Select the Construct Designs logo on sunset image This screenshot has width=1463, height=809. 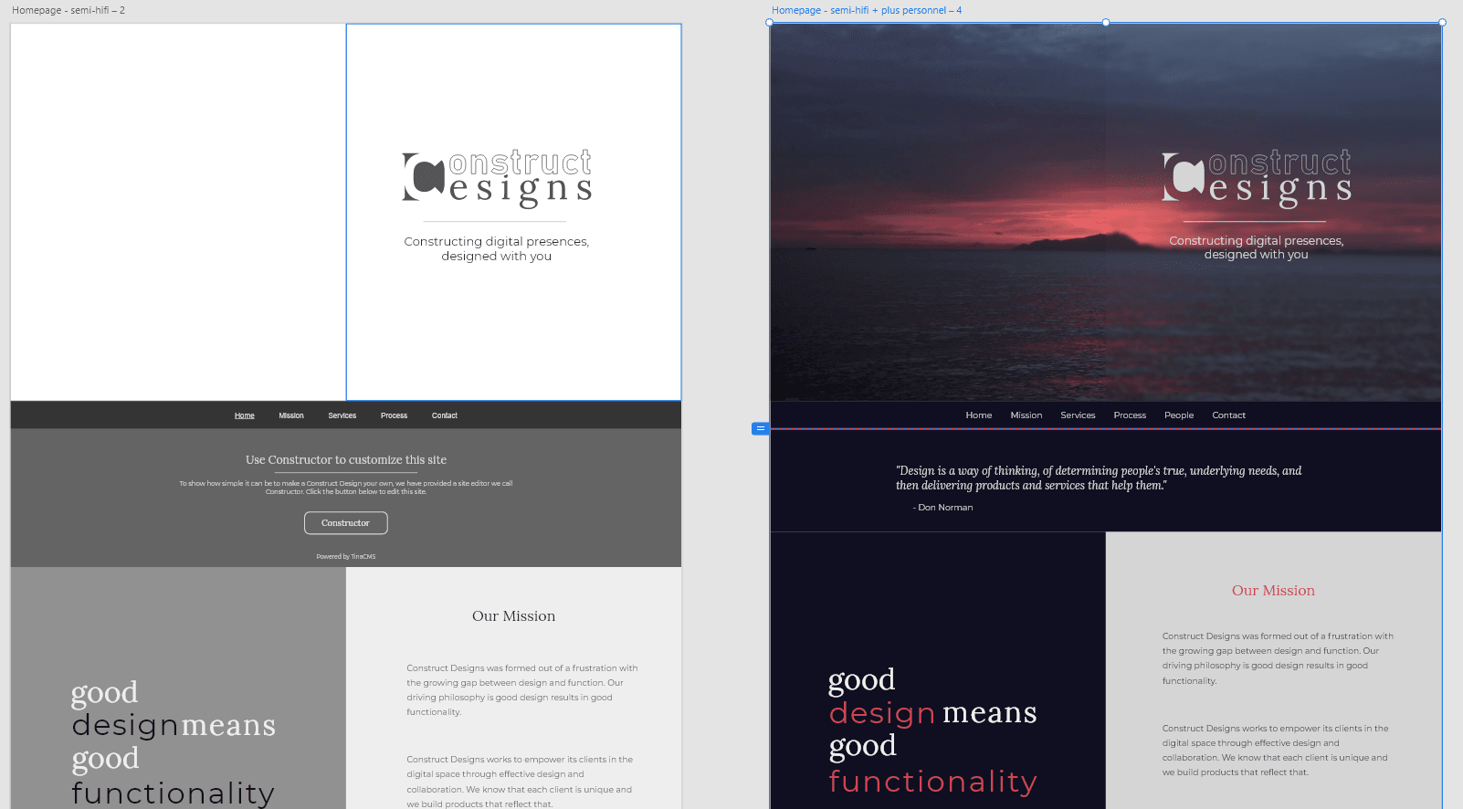pos(1256,178)
